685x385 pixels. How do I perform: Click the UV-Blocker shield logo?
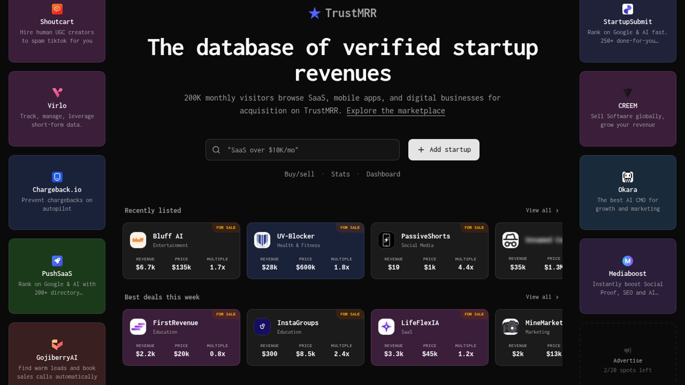262,240
